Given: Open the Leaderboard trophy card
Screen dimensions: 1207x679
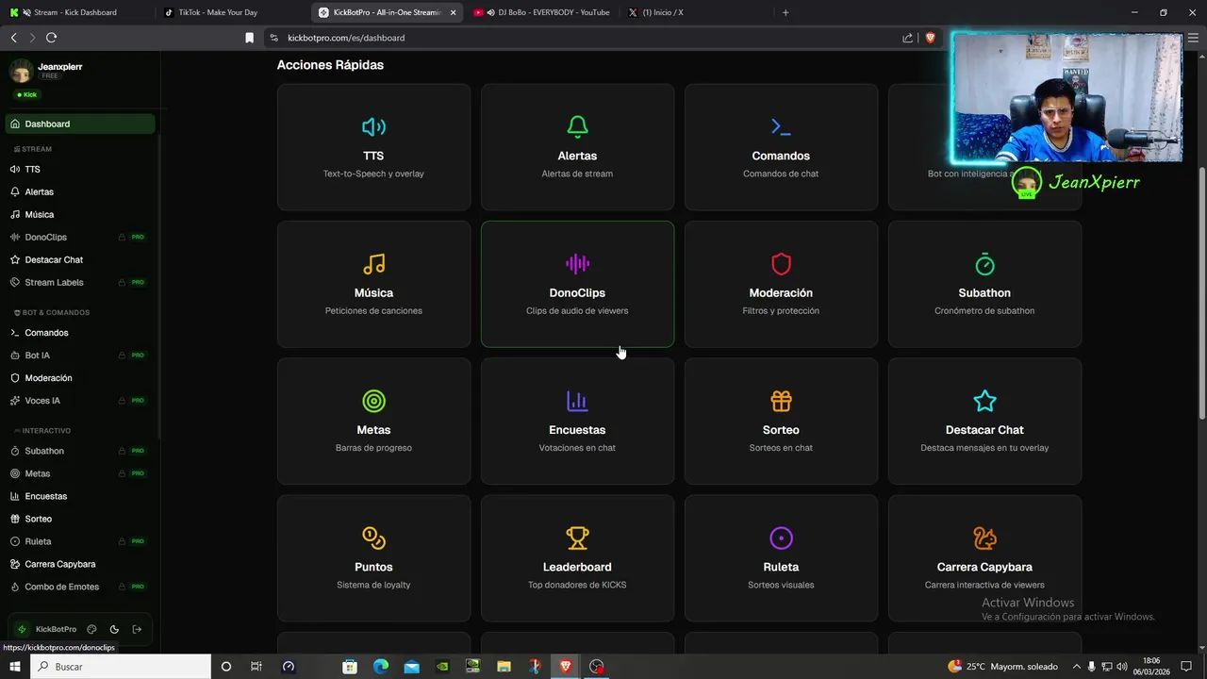Looking at the screenshot, I should 577,558.
